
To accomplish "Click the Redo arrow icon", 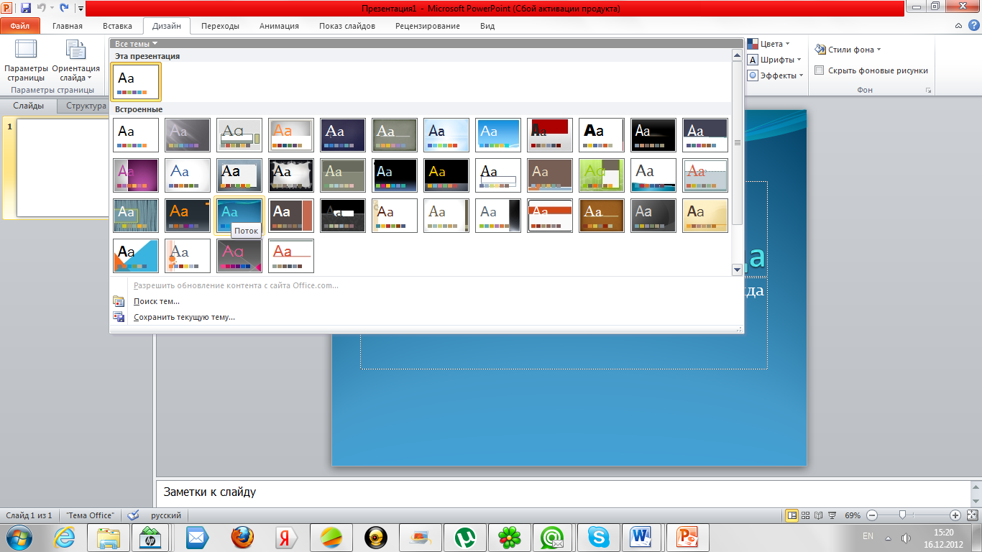I will point(64,9).
